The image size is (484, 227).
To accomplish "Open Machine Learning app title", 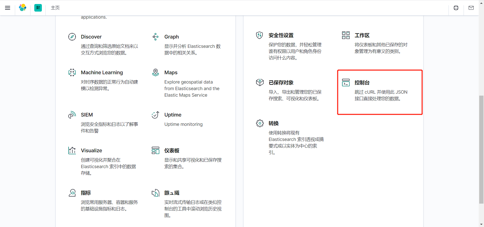I will click(102, 72).
